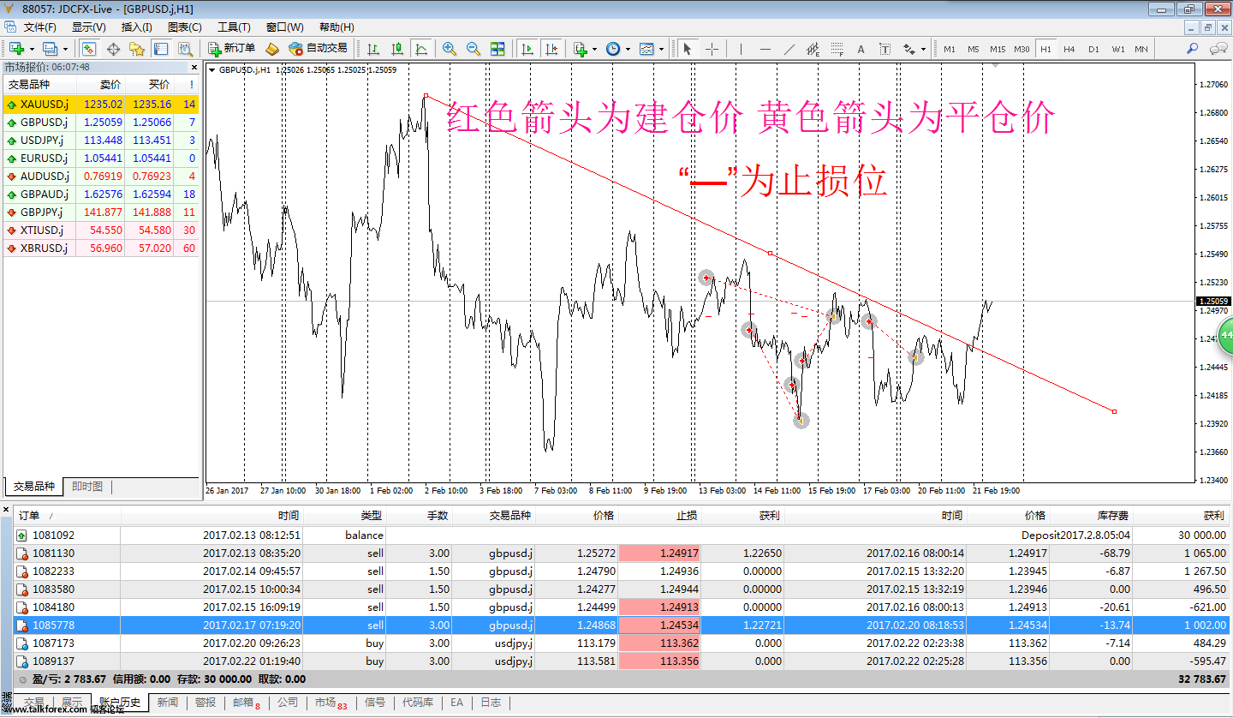Select the Fibonacci retracement tool
Screen dimensions: 1233x718
point(837,49)
